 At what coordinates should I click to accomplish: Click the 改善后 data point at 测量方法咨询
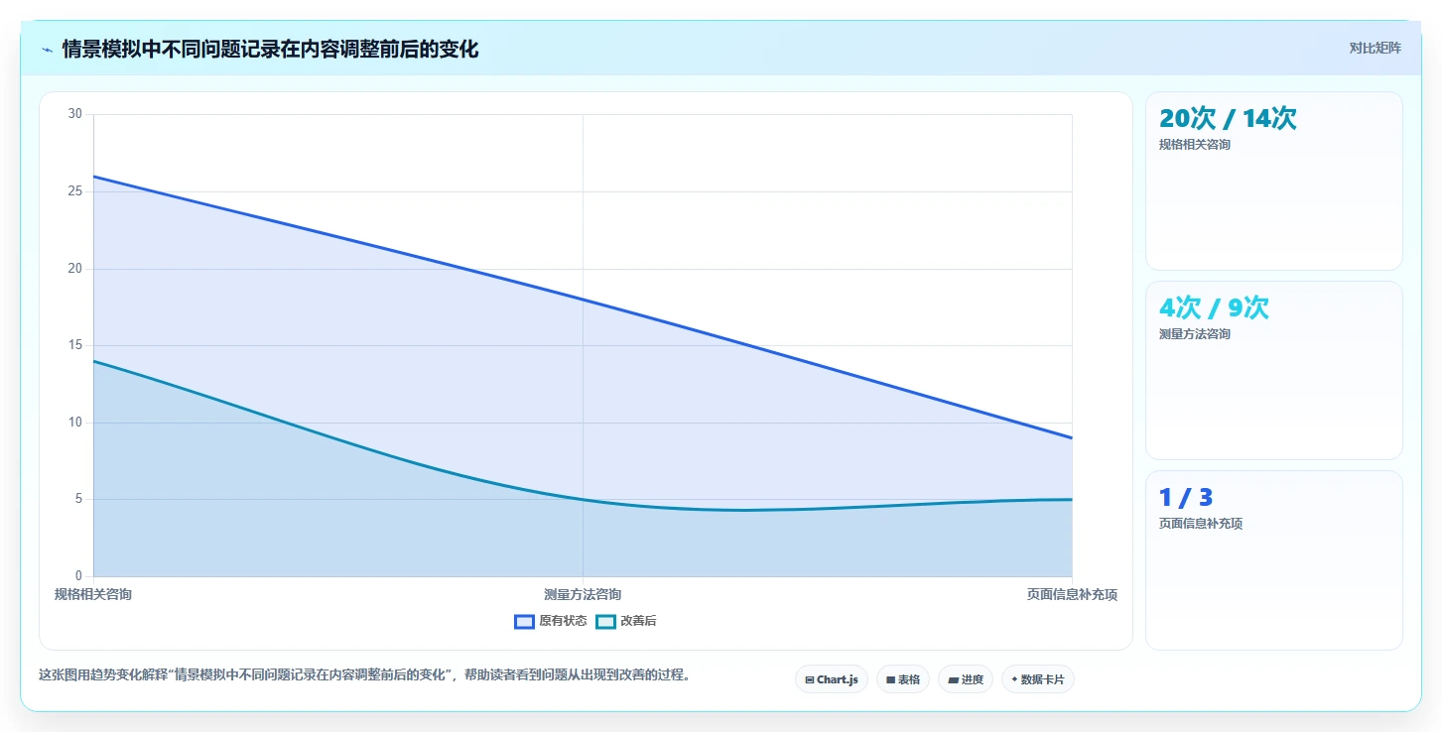(x=583, y=500)
